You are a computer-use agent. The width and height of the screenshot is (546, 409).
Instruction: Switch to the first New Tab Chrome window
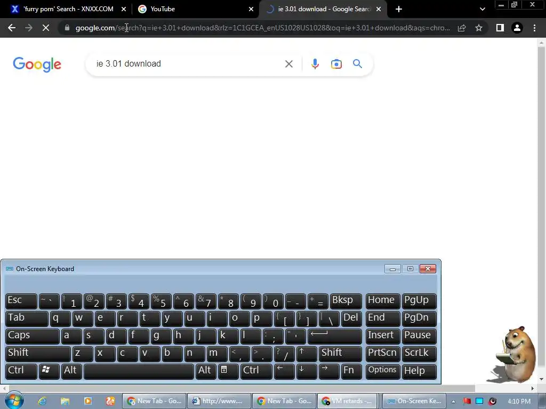click(x=154, y=401)
